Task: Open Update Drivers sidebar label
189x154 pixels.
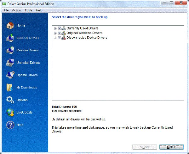Action: 27,75
